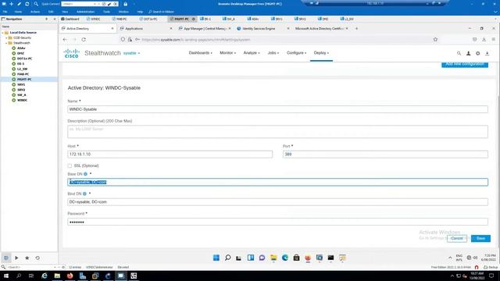Image resolution: width=500 pixels, height=281 pixels.
Task: Collapse the Stealthwatch folder in Navigation tree
Action: coord(6,43)
